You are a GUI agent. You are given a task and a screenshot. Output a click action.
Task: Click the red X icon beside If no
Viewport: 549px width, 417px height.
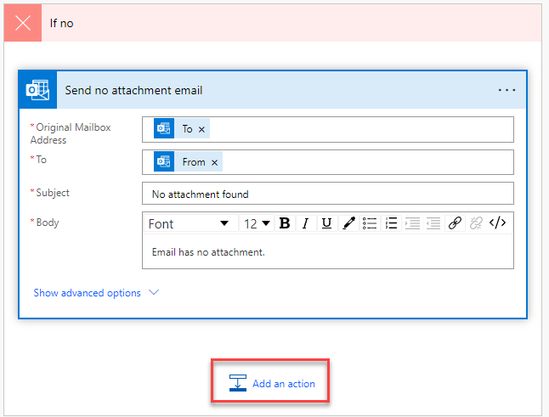coord(23,23)
